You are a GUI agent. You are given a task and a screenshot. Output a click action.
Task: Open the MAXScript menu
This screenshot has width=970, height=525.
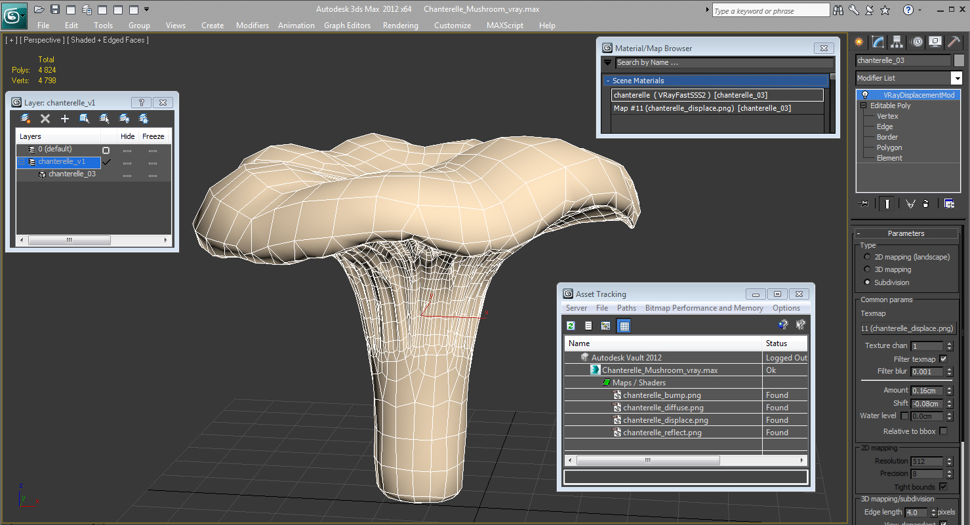505,26
